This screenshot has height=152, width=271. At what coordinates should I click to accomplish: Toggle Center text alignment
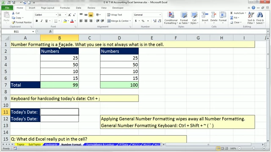86,21
